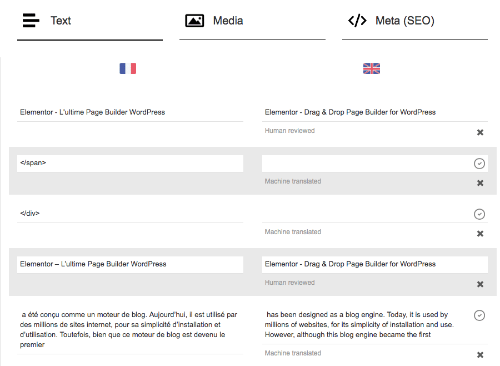Edit second French 'Elementor – L'ultime Page Builder' field
The height and width of the screenshot is (366, 500).
[130, 264]
